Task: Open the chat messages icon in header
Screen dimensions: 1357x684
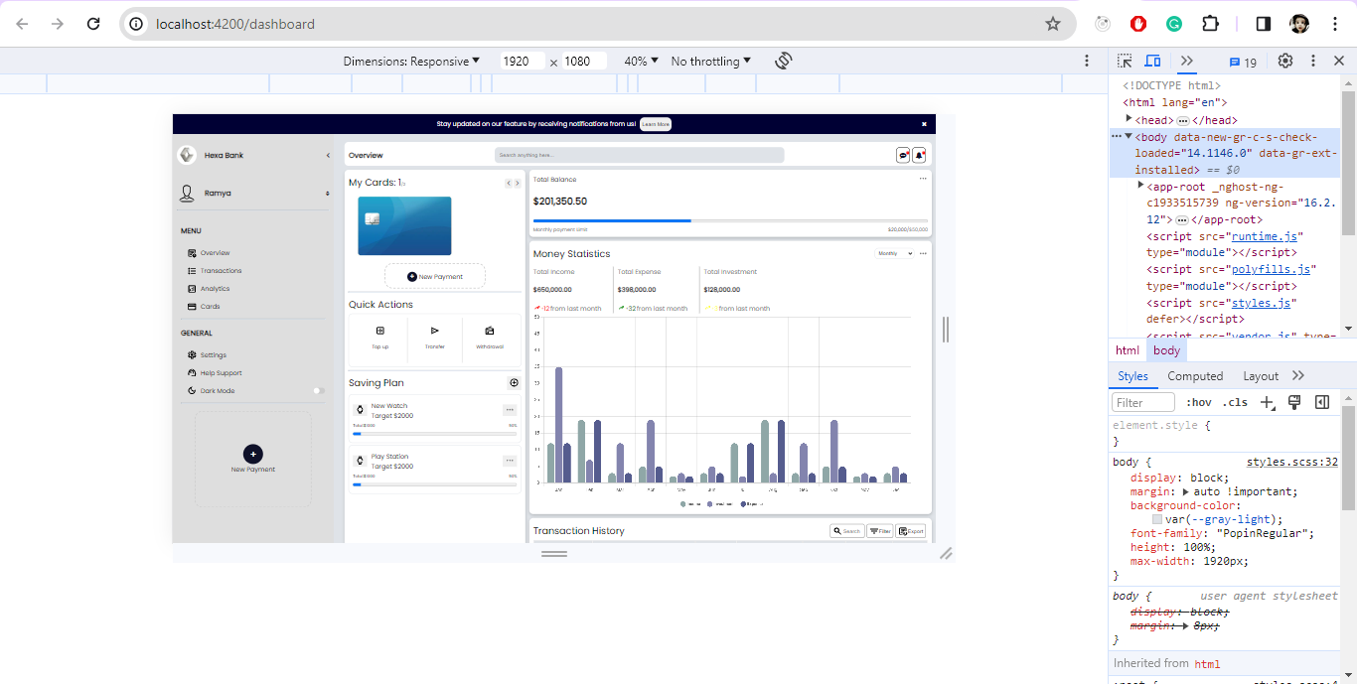Action: [x=903, y=155]
